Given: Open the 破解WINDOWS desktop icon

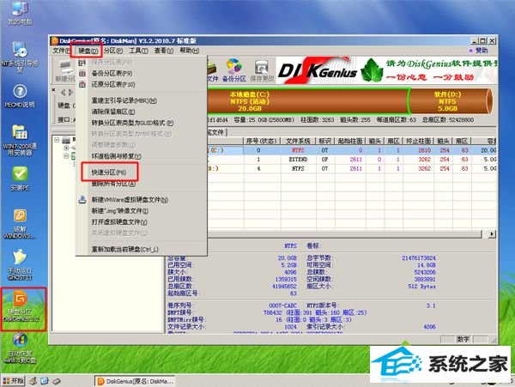Looking at the screenshot, I should 20,224.
